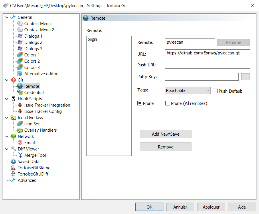Click the TortoiseGitUDiff icon
The image size is (259, 214).
tap(13, 174)
